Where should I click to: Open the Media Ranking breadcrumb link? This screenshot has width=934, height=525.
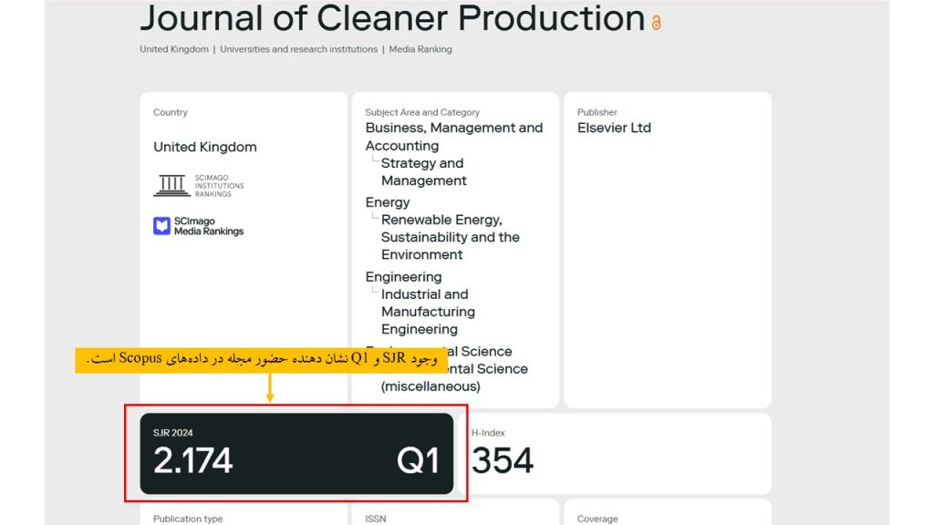pyautogui.click(x=420, y=49)
